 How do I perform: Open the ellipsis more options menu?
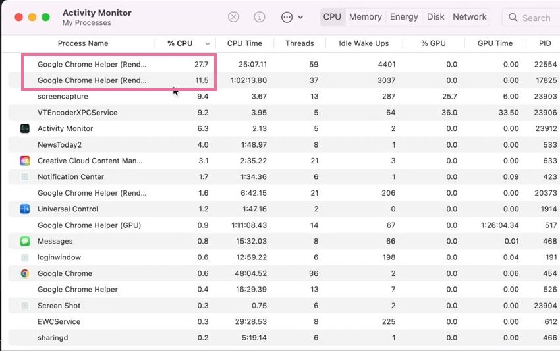pos(292,17)
